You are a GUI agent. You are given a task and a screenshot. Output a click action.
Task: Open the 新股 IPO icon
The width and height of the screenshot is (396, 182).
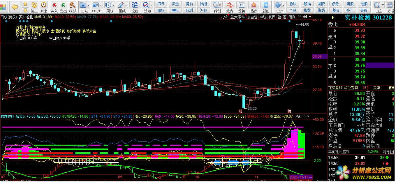tap(265, 7)
